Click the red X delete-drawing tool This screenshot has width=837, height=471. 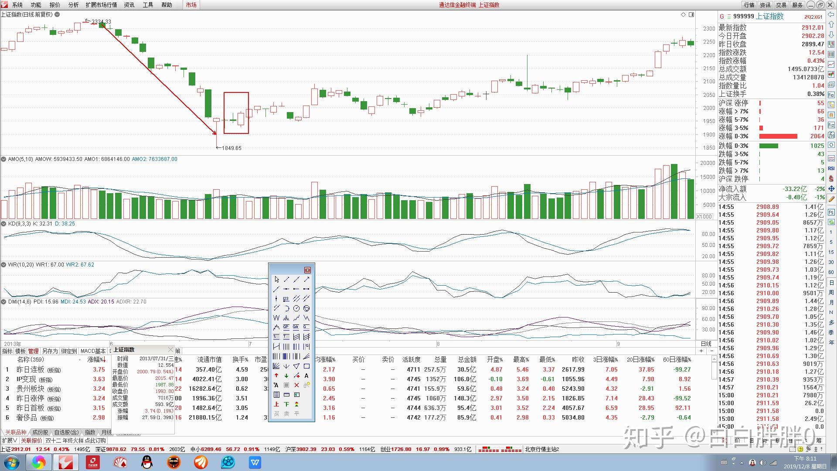(x=296, y=385)
